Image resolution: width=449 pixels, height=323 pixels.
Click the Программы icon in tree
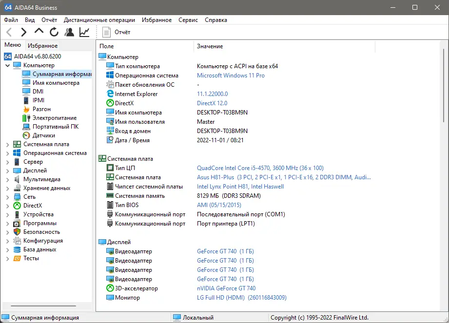point(17,223)
